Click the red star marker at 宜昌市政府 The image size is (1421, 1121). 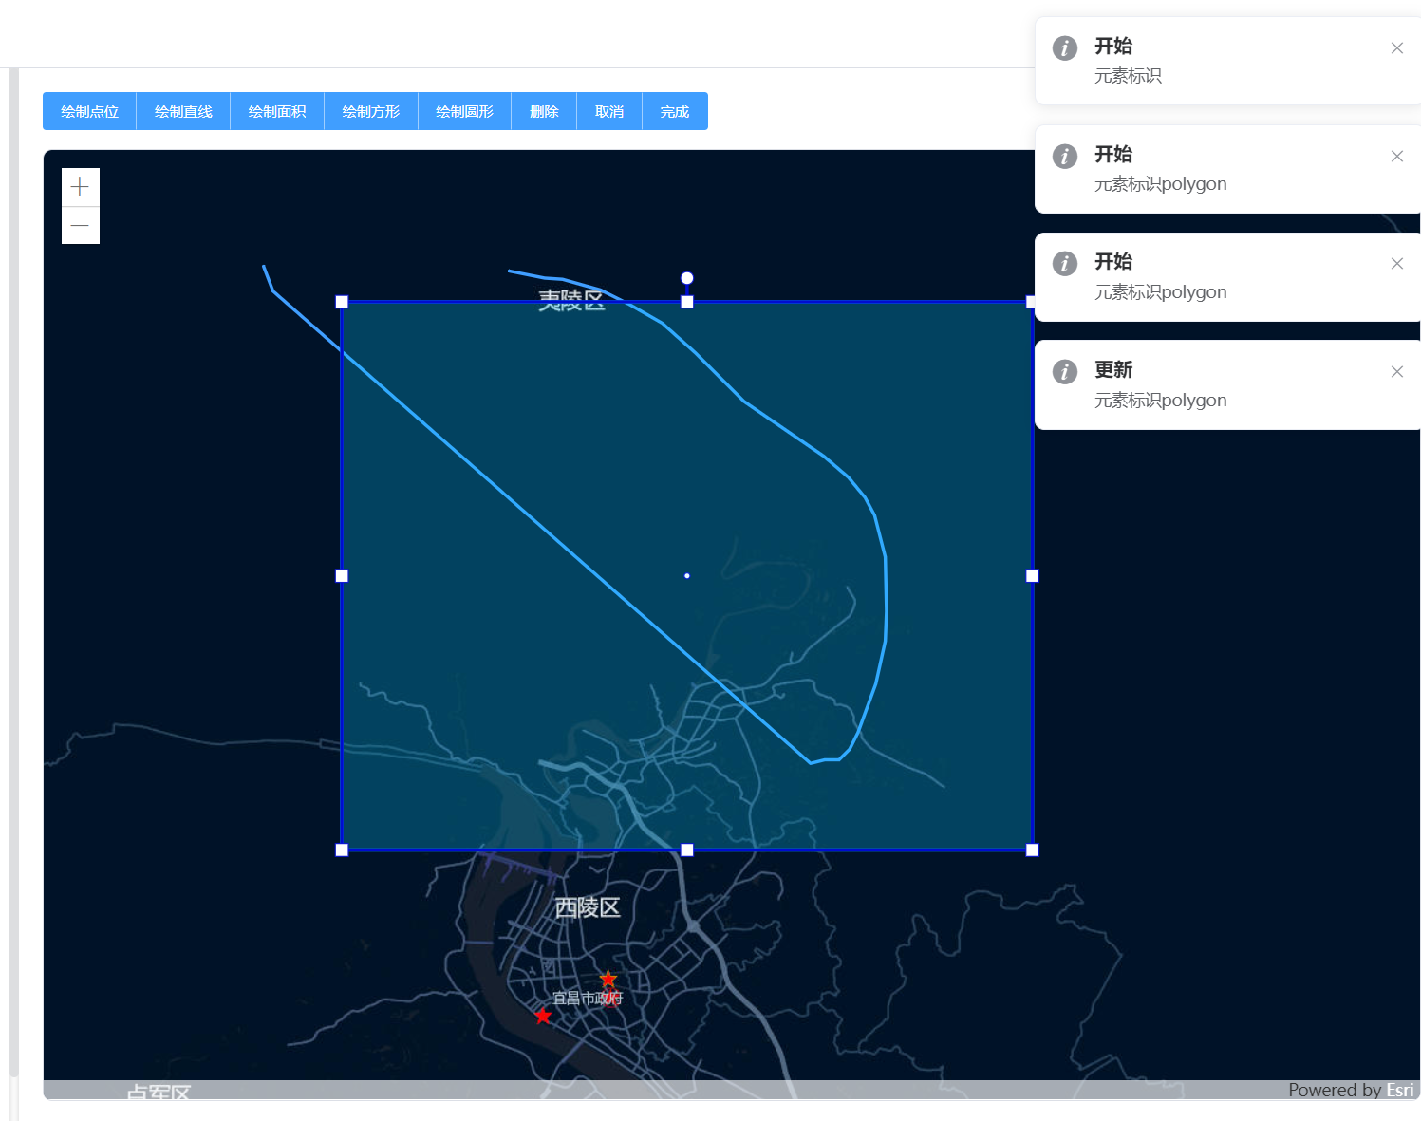coord(608,979)
